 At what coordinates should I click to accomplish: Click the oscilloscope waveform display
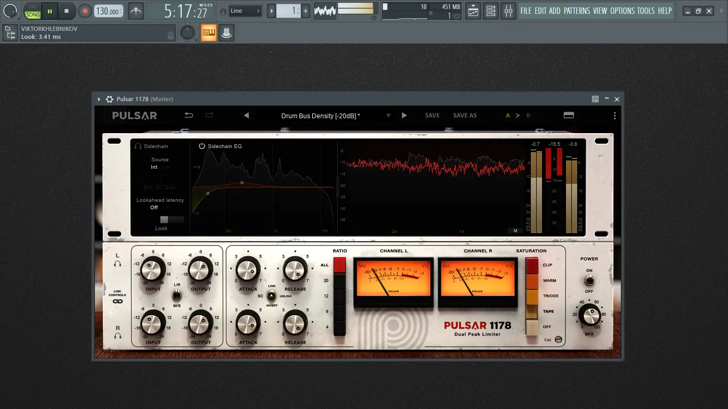(325, 11)
